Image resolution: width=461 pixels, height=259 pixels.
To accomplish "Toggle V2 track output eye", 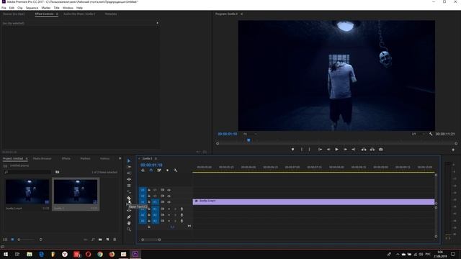I will tap(169, 196).
